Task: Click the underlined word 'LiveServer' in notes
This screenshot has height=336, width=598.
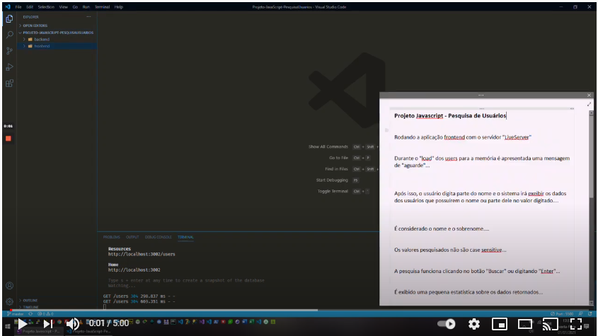Action: (x=517, y=137)
